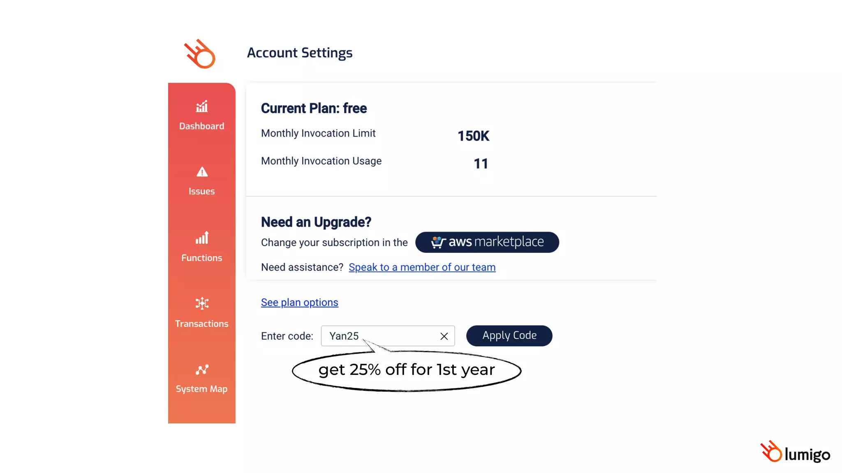Screen dimensions: 842x473
Task: Clear the code field with X icon
Action: (x=444, y=336)
